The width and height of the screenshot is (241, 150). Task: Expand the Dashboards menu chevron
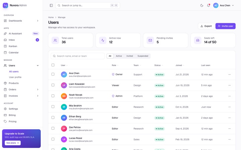[37, 21]
